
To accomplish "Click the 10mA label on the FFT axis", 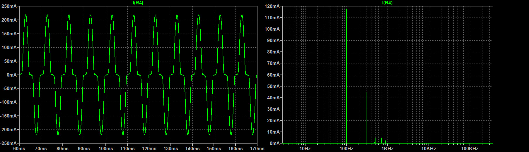I will click(274, 132).
